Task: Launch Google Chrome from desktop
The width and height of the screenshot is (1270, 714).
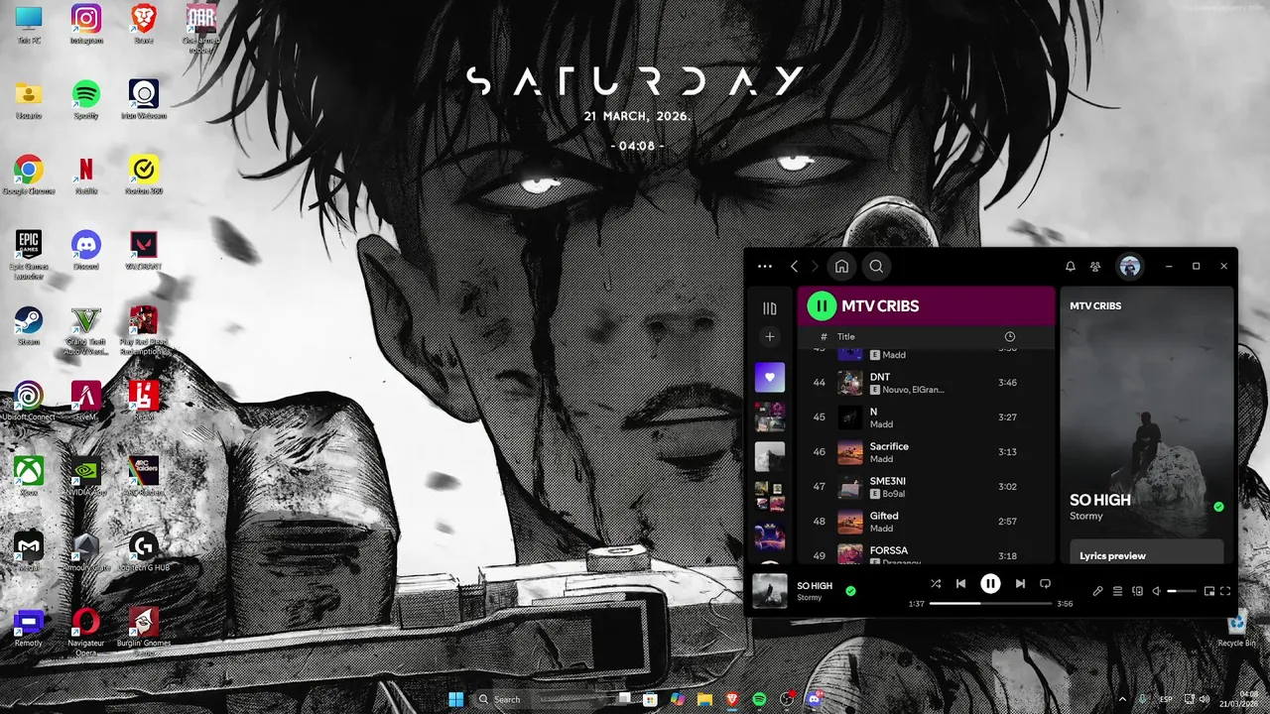Action: pos(29,175)
